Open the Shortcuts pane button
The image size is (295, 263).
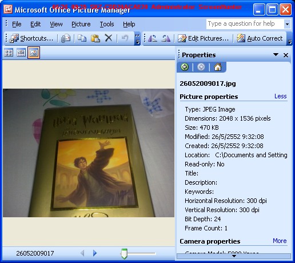31,38
